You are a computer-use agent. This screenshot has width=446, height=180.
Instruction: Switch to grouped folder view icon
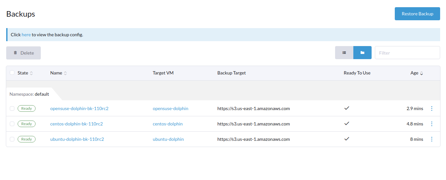click(362, 53)
